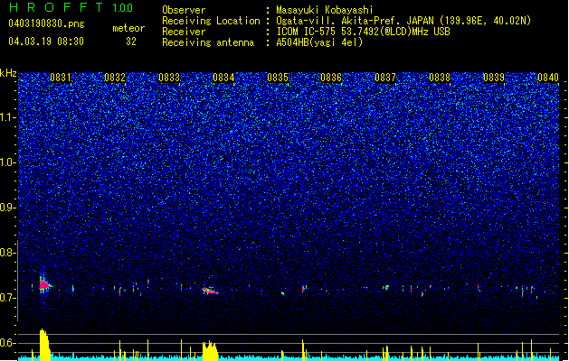Select observer name Masayuki Kobayashi
This screenshot has height=361, width=569.
coord(325,10)
